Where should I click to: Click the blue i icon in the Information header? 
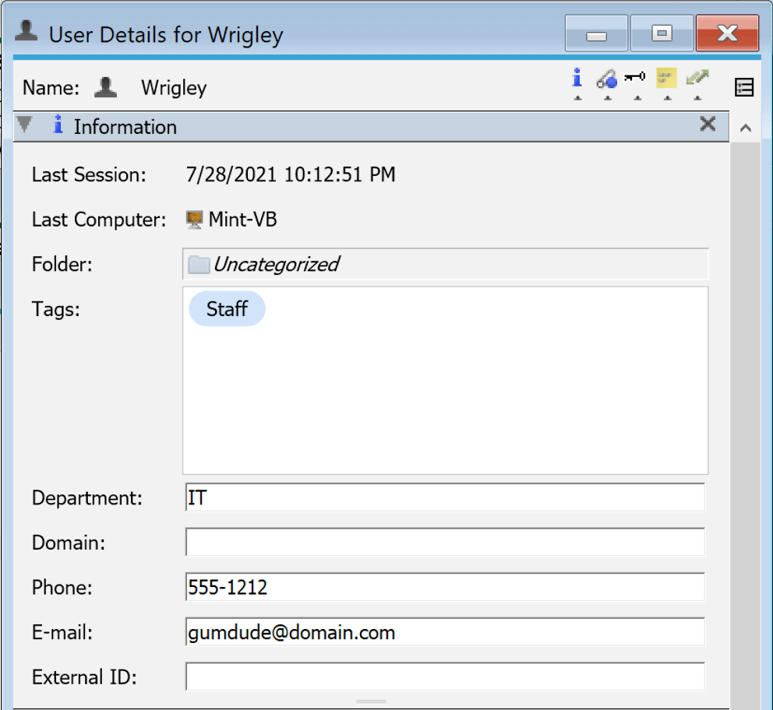tap(58, 126)
